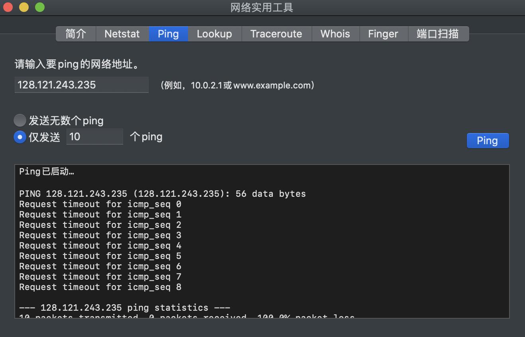Select the Finger tab
The image size is (525, 337).
(x=383, y=34)
